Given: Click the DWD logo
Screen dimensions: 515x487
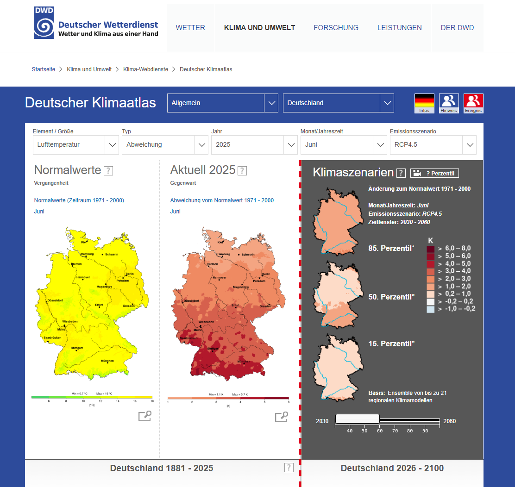Looking at the screenshot, I should (44, 22).
